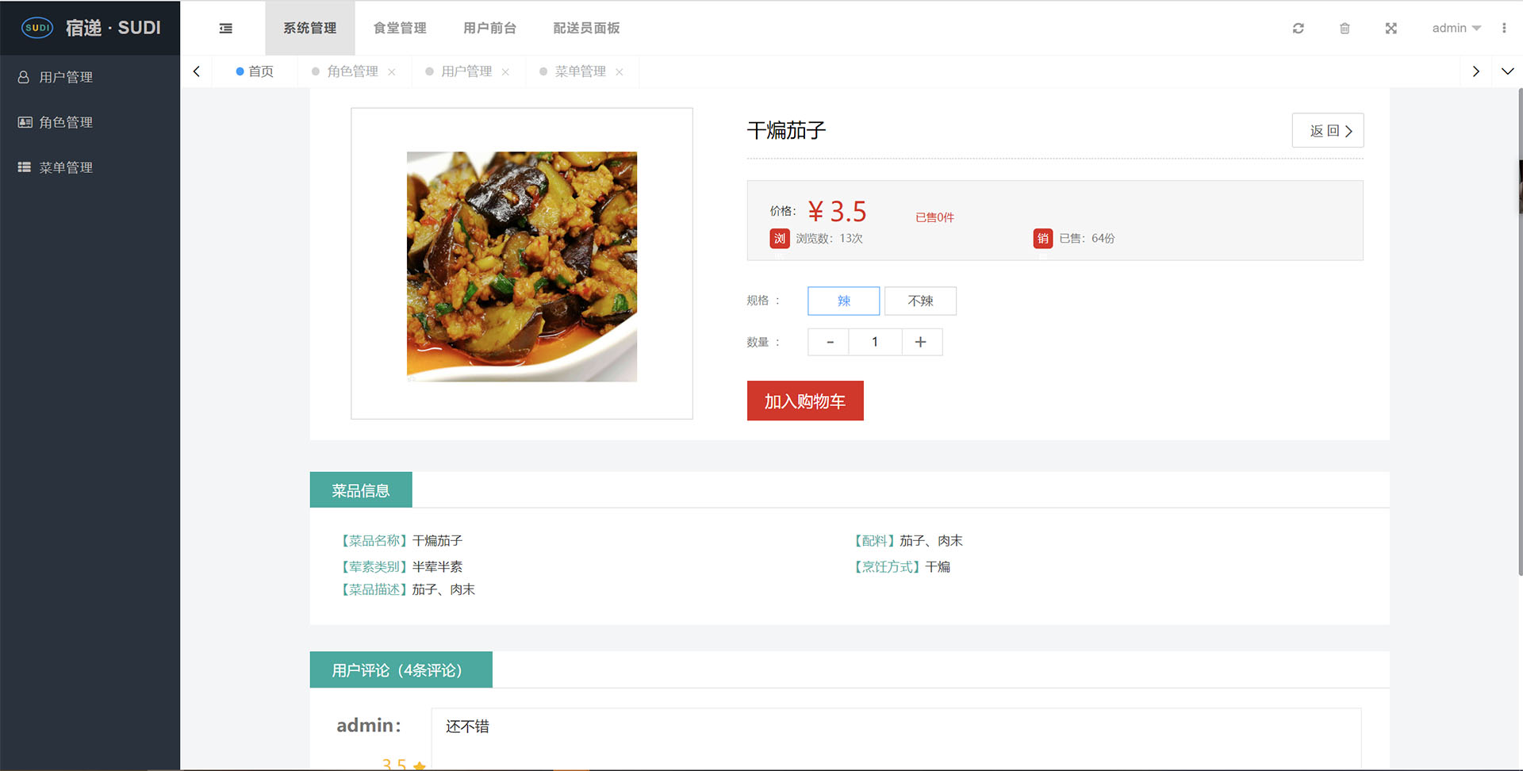
Task: Click the 干煸茄子 dish title
Action: [786, 130]
